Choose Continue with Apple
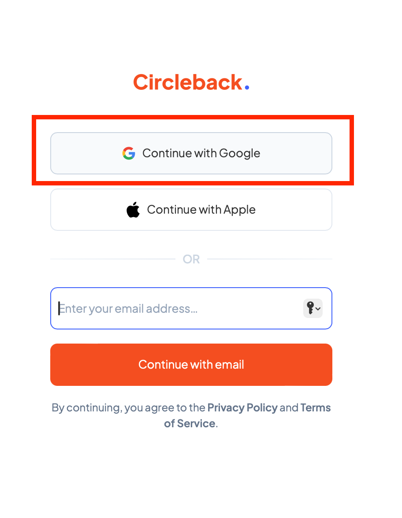Screen dimensions: 402x518 pos(191,210)
